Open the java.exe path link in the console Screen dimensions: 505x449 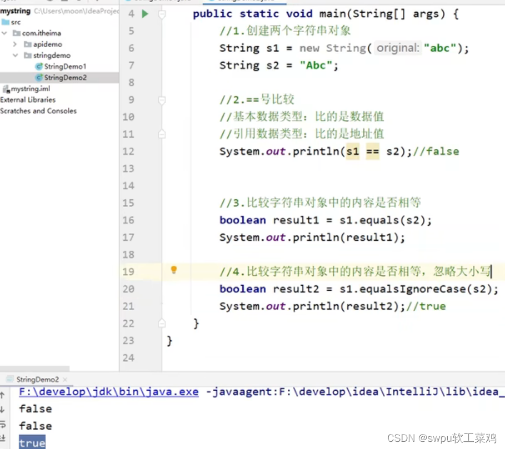(108, 392)
